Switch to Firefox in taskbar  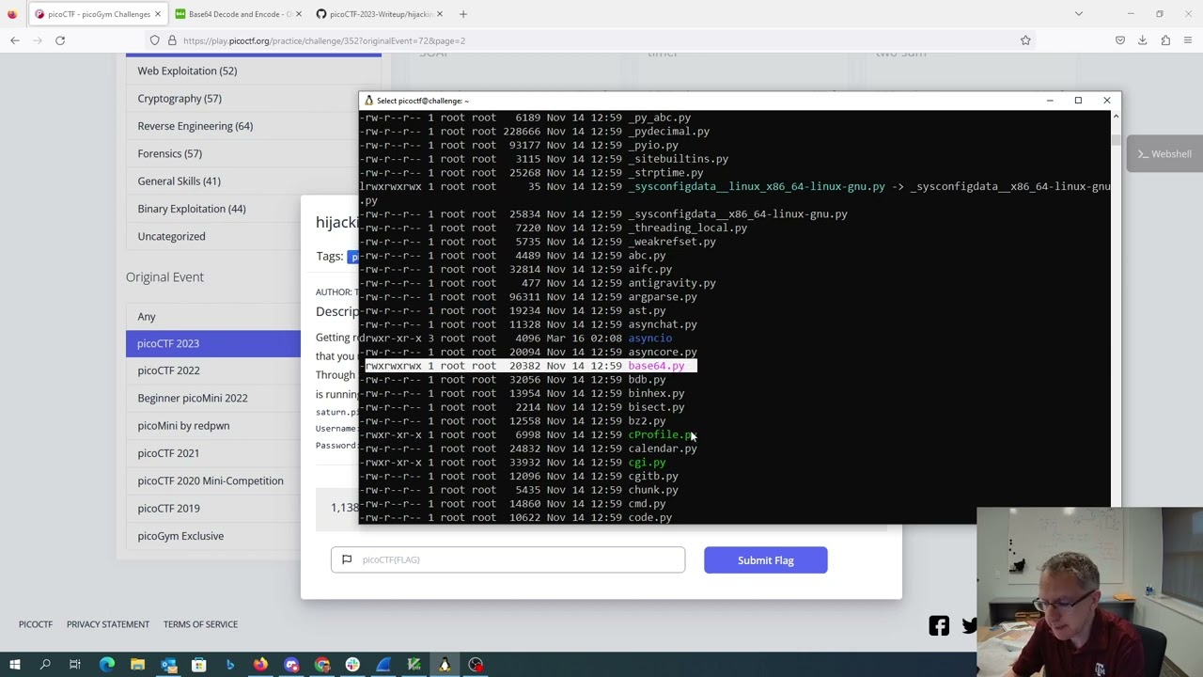[260, 665]
